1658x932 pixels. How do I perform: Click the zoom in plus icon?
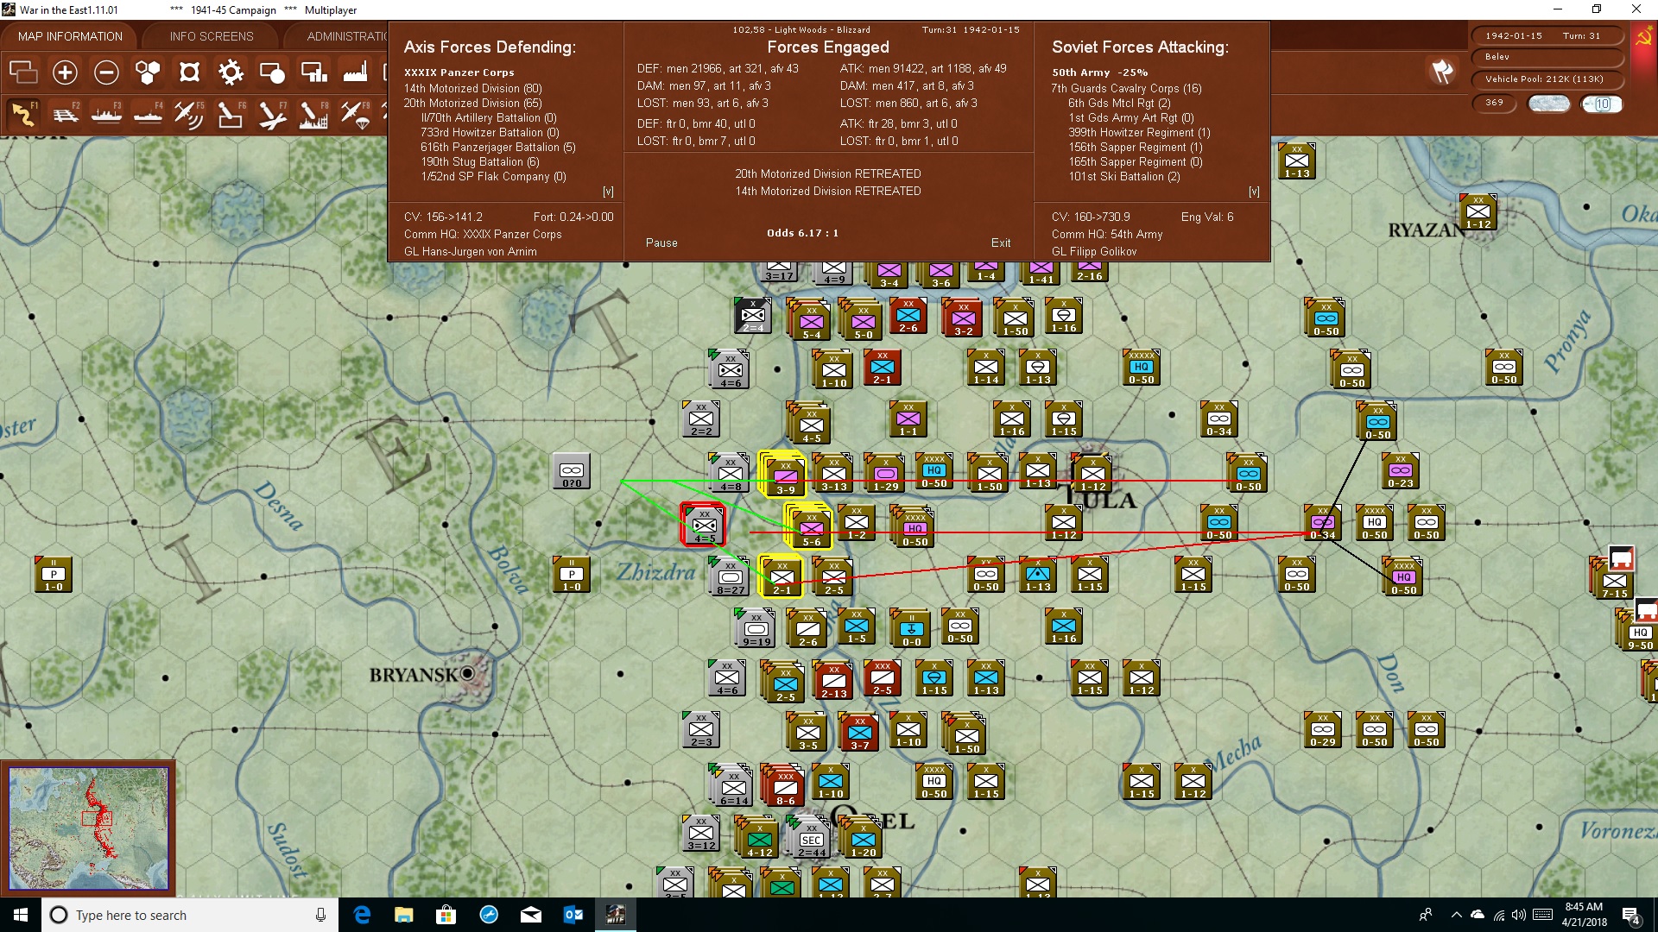[65, 72]
